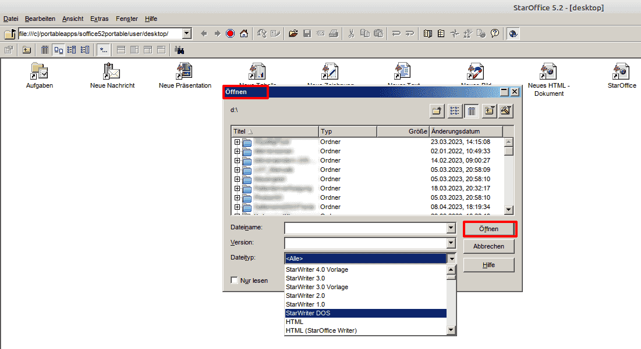
Task: Open the Datei menu
Action: 10,19
